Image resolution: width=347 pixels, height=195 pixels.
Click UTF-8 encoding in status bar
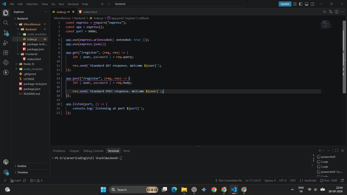pyautogui.click(x=283, y=180)
